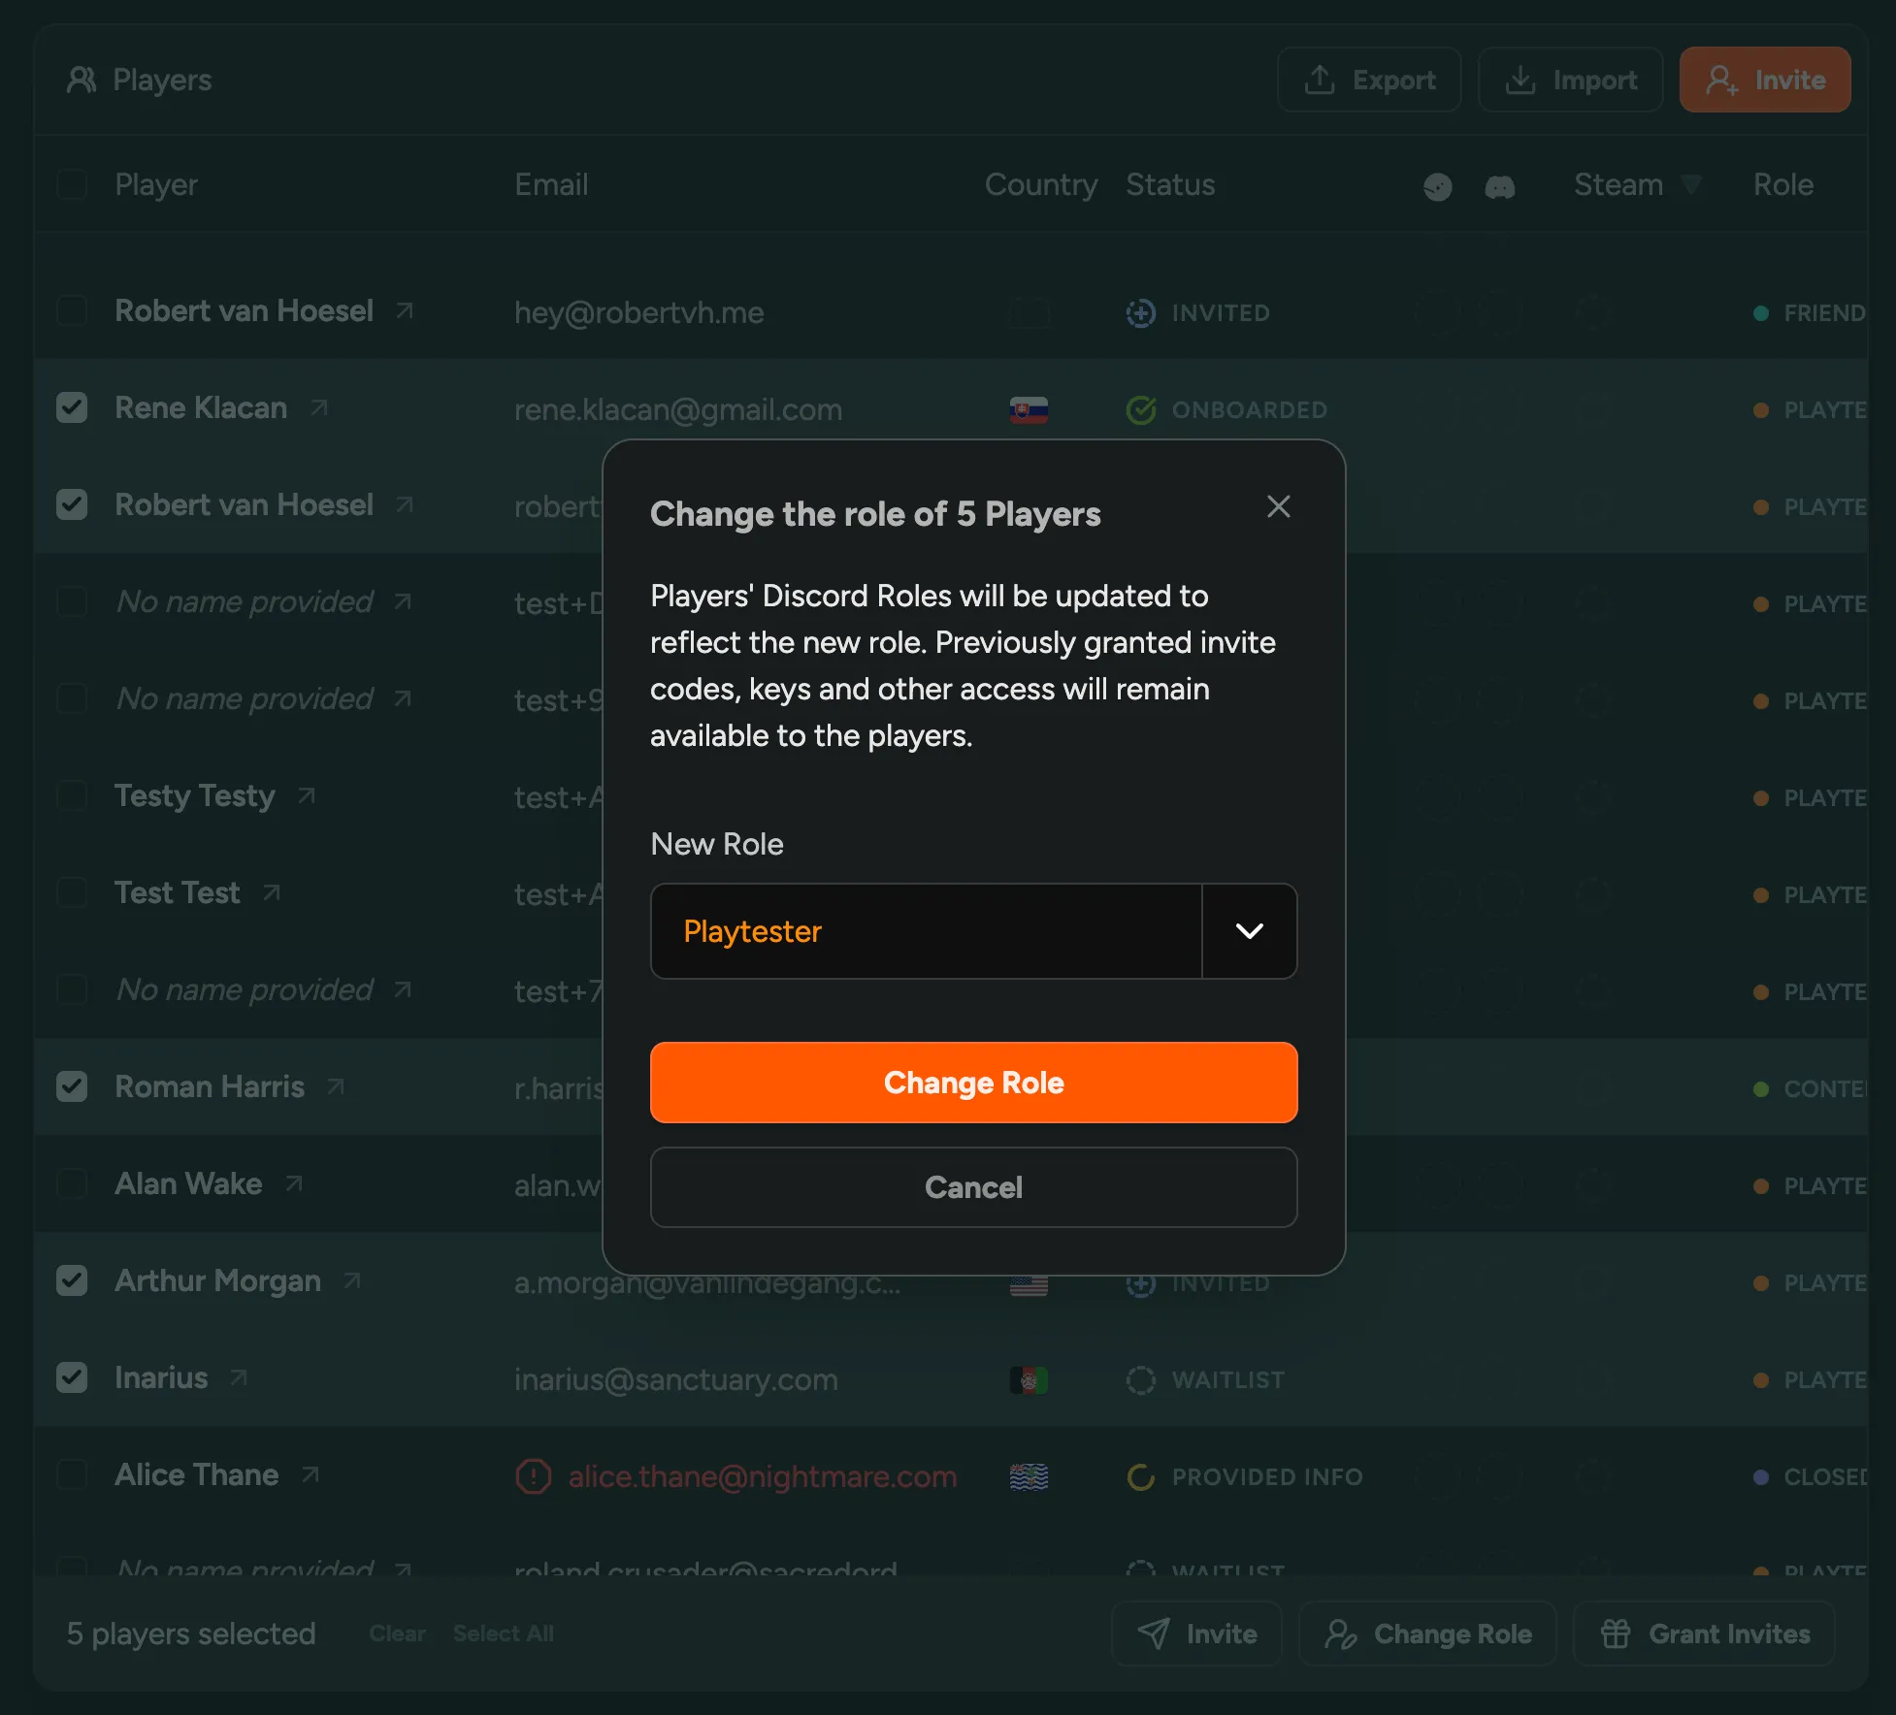Dismiss the dialog with the X button
Screen dimensions: 1896x1715
click(x=1278, y=506)
